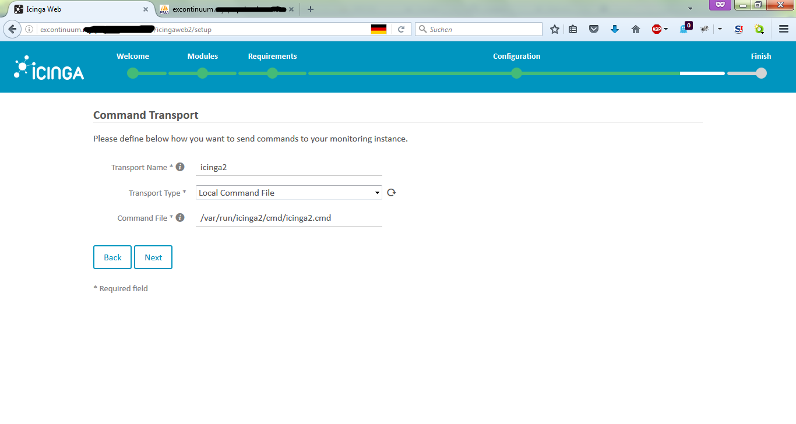Focus the Transport Name field
Screen dimensions: 796x424
coord(289,167)
